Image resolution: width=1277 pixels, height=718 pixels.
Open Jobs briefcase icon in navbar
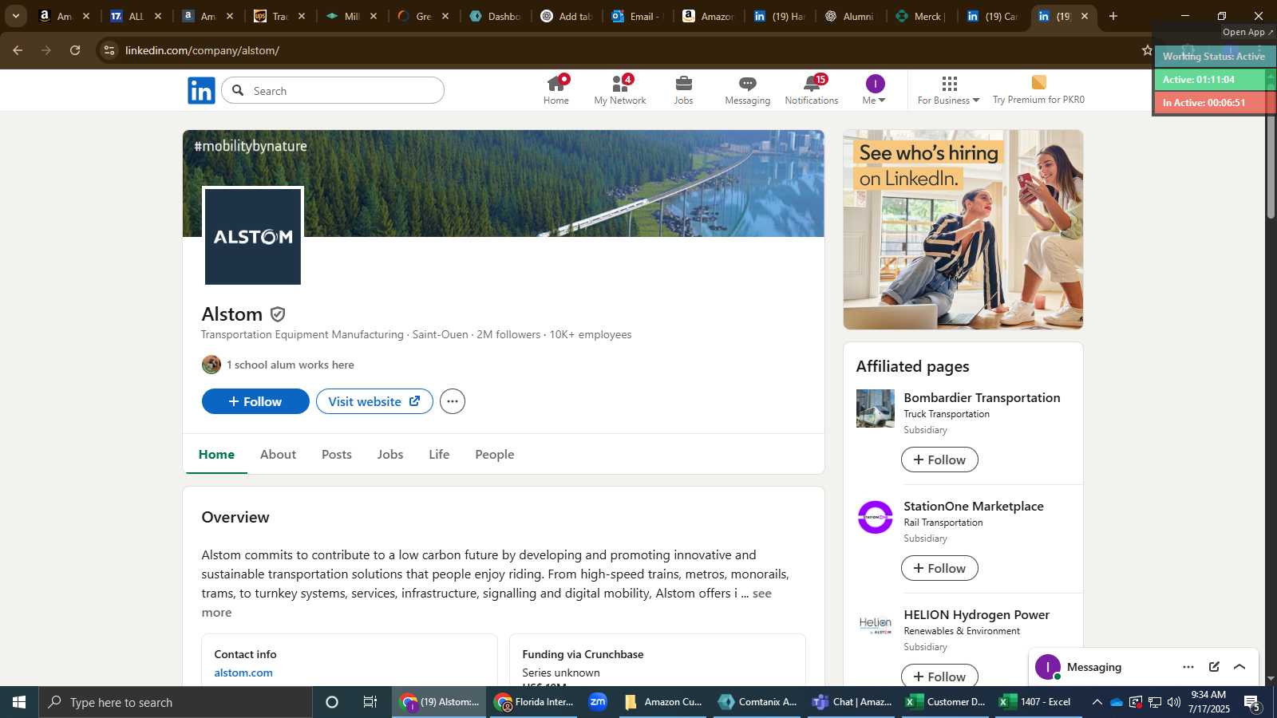[683, 90]
